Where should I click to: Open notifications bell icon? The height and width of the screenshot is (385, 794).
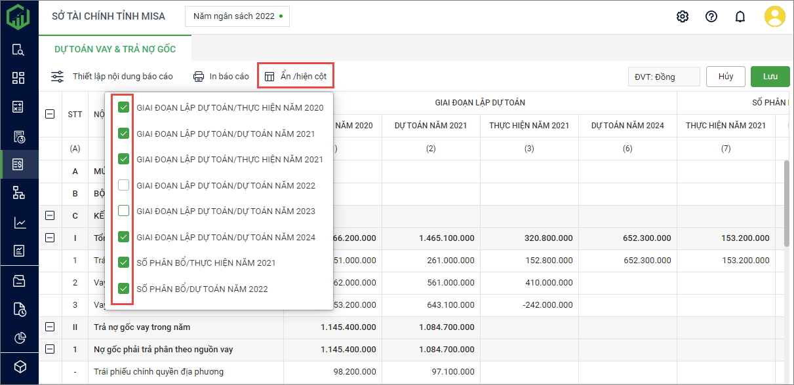tap(740, 16)
